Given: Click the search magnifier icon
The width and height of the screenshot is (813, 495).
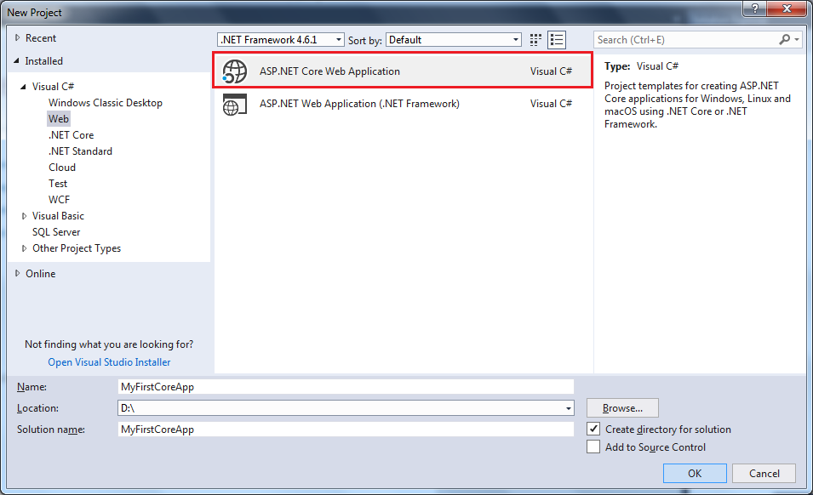Looking at the screenshot, I should click(784, 39).
